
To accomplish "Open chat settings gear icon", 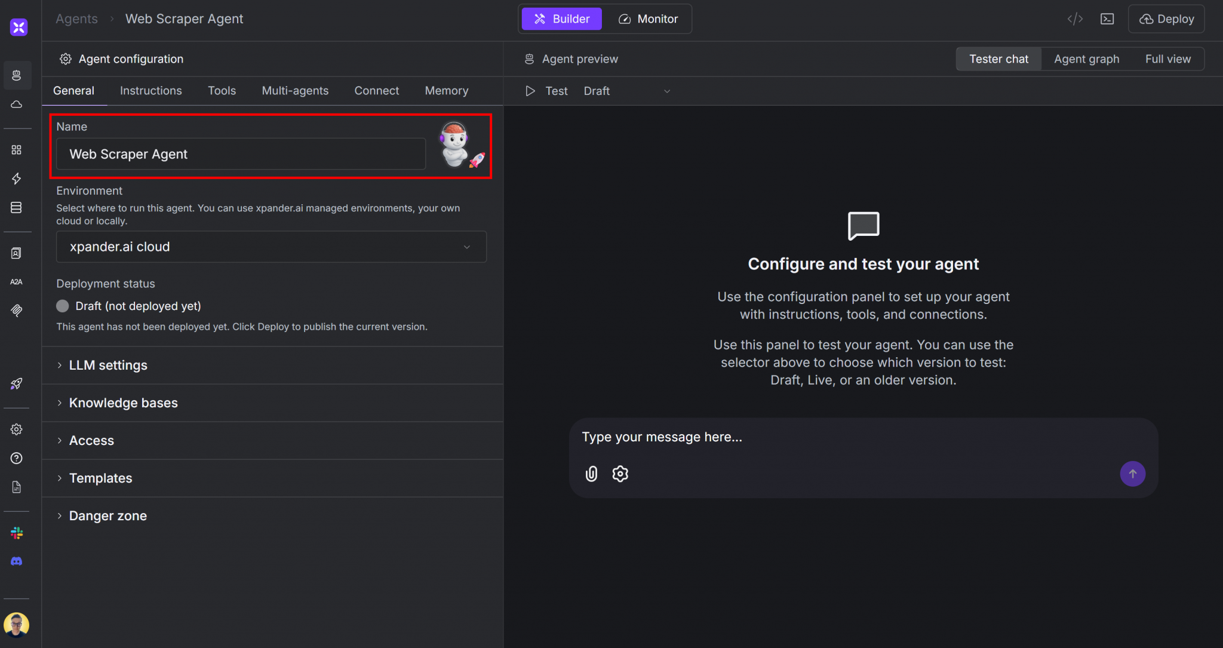I will pos(620,474).
